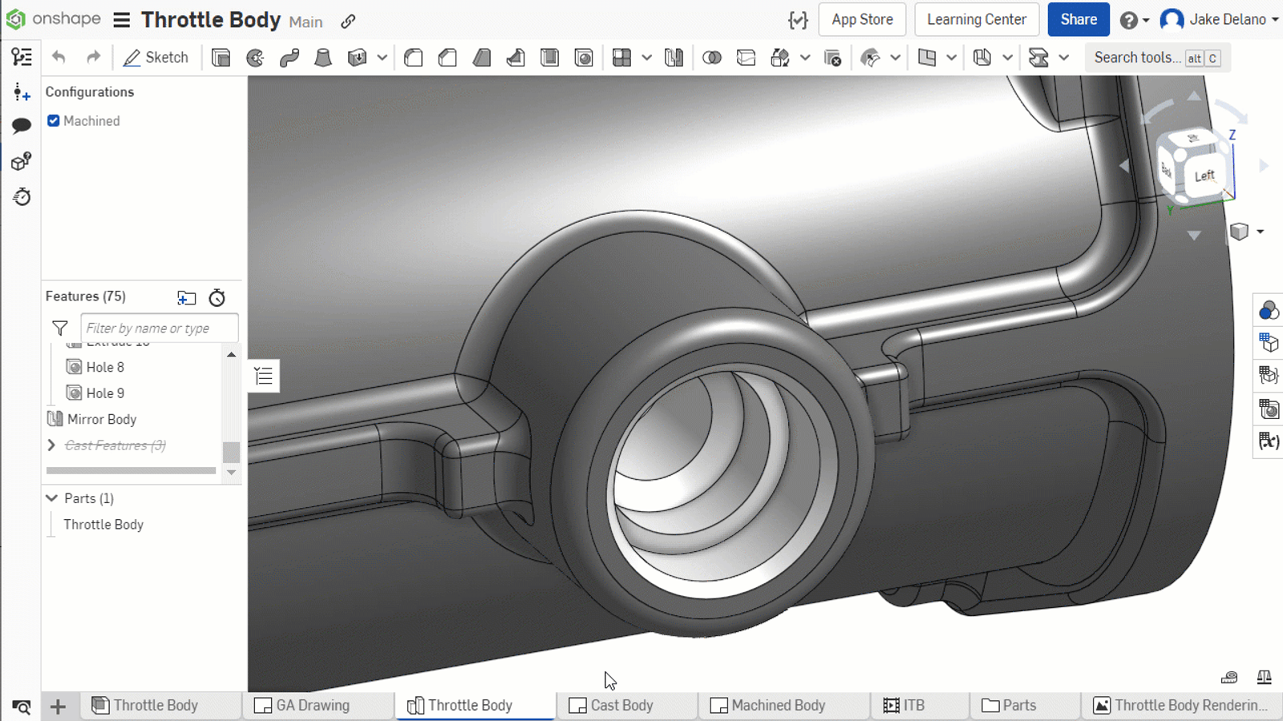
Task: Switch to the GA Drawing tab
Action: (312, 705)
